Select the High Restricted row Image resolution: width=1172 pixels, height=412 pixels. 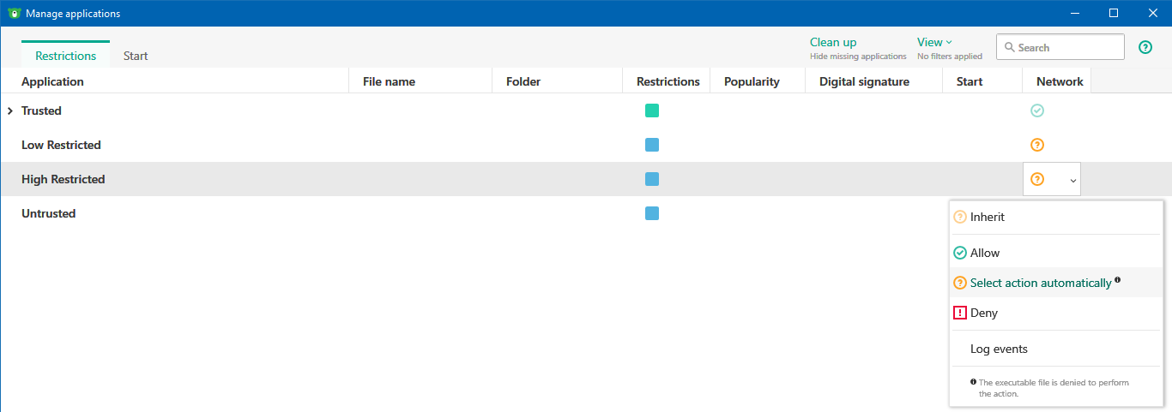[586, 179]
